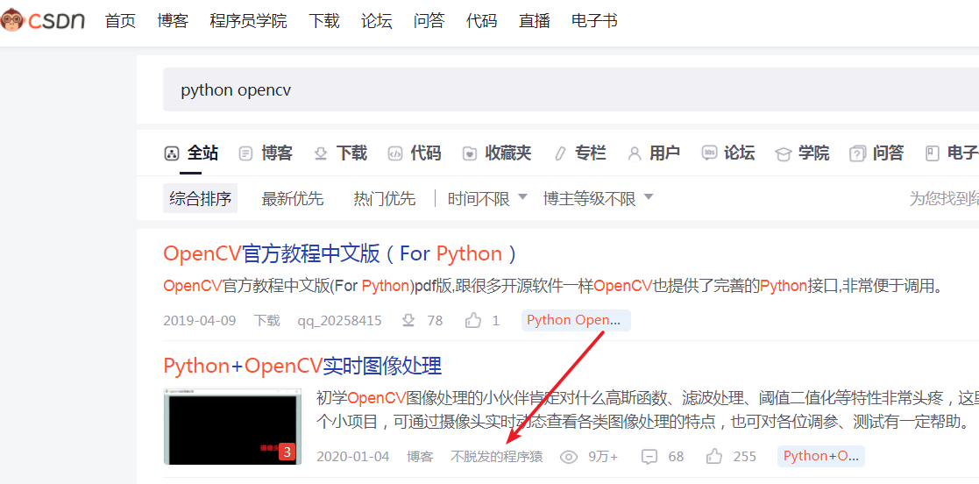Click the 代码 filter tab code icon

(x=395, y=153)
